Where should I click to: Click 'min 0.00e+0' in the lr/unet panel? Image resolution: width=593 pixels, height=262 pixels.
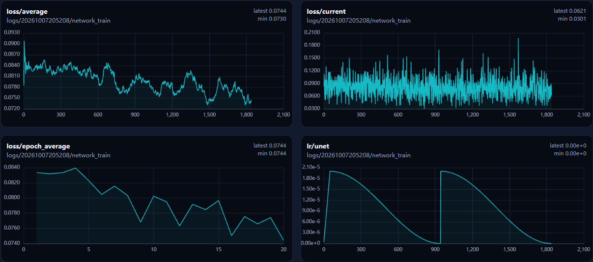coord(570,153)
